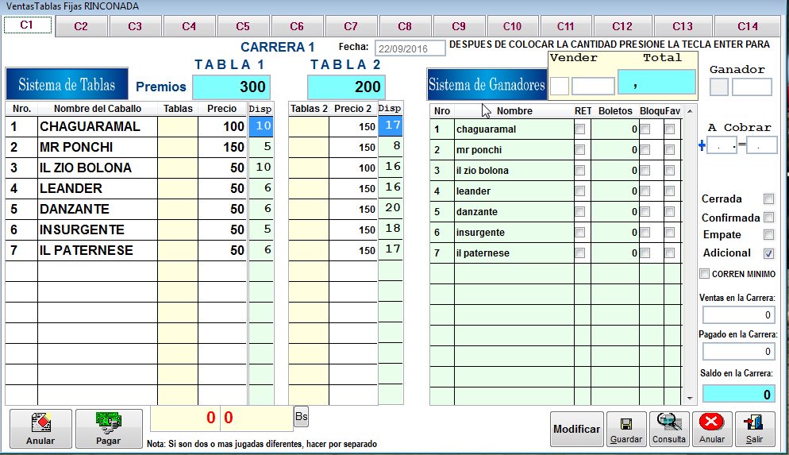This screenshot has width=789, height=455.
Task: Open Consulta with the magnifier icon
Action: click(668, 429)
